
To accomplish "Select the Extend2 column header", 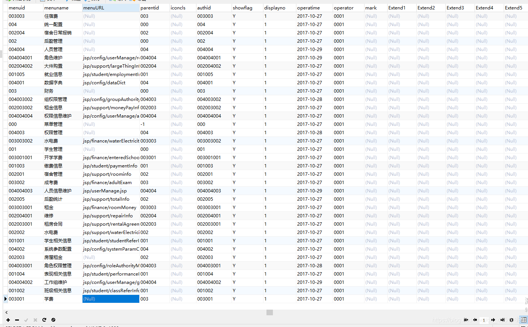I will pyautogui.click(x=431, y=8).
